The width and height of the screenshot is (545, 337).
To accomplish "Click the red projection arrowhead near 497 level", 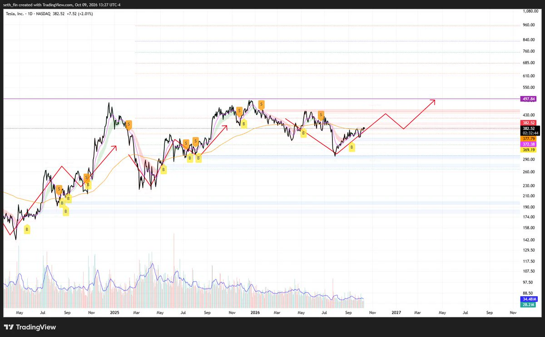I will click(x=433, y=102).
